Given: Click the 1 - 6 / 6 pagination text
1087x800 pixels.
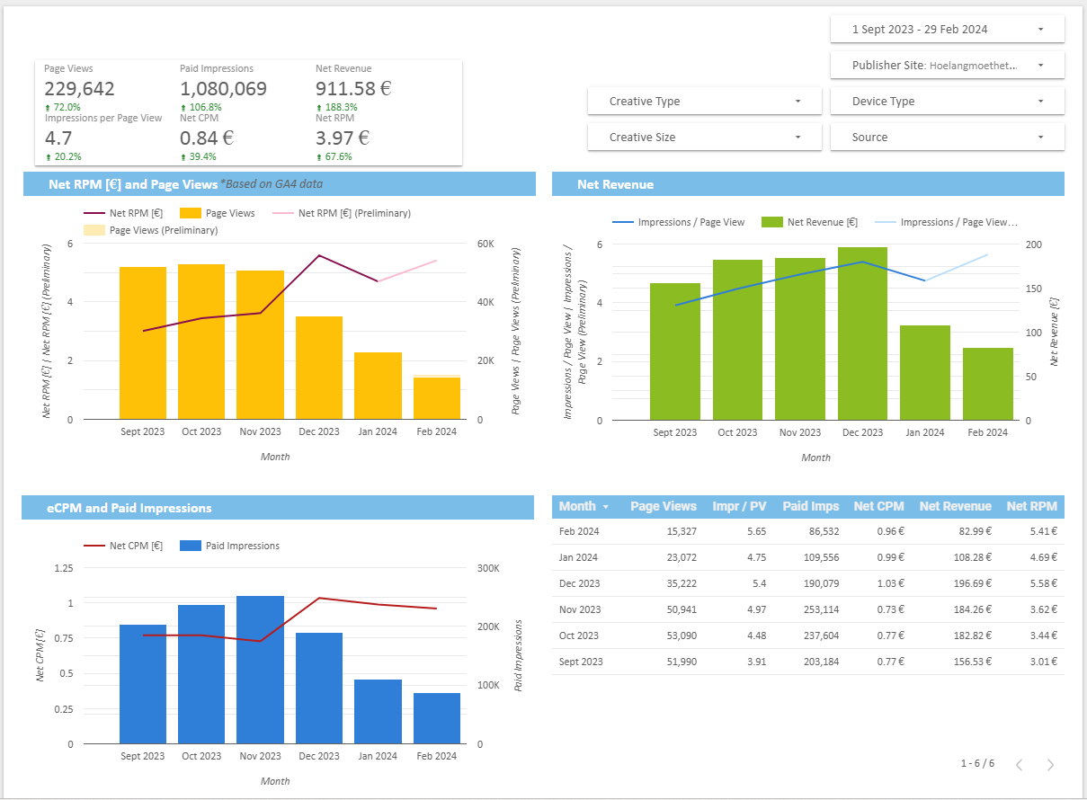Looking at the screenshot, I should [x=977, y=764].
